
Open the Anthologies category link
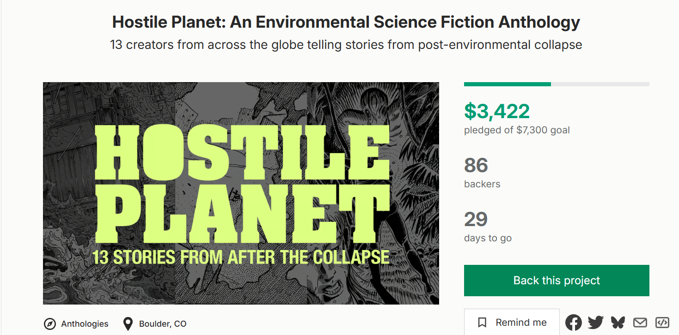coord(85,324)
